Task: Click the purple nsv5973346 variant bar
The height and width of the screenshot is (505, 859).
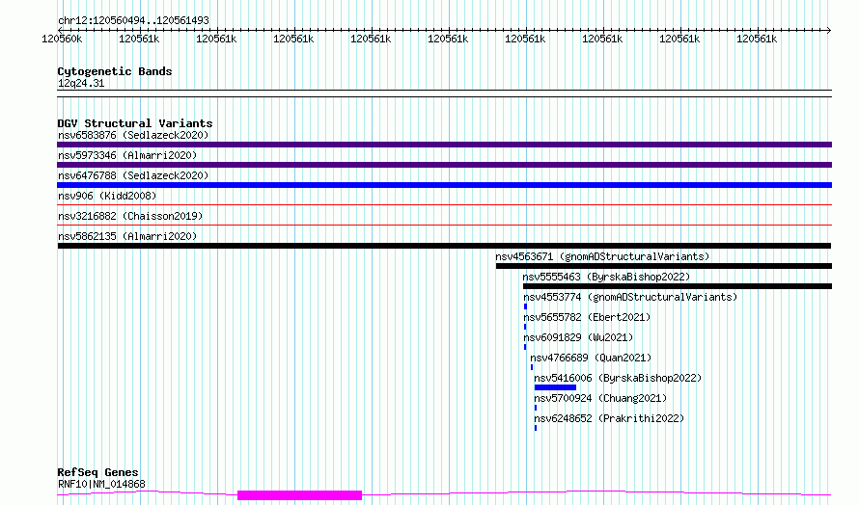Action: coord(444,165)
